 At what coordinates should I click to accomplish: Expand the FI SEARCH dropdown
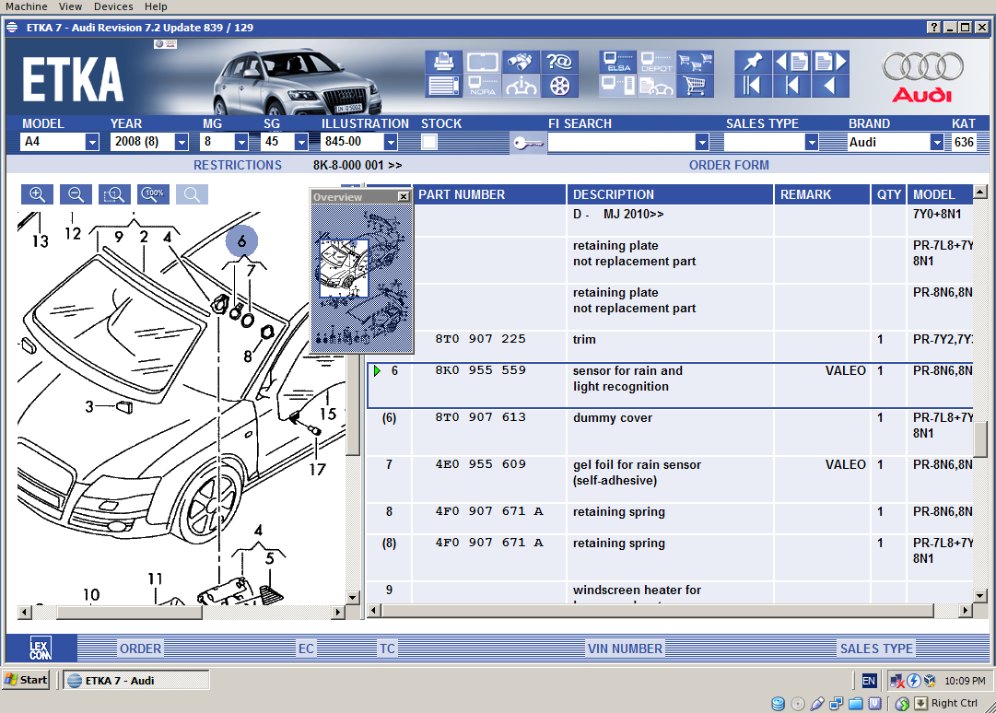point(702,142)
